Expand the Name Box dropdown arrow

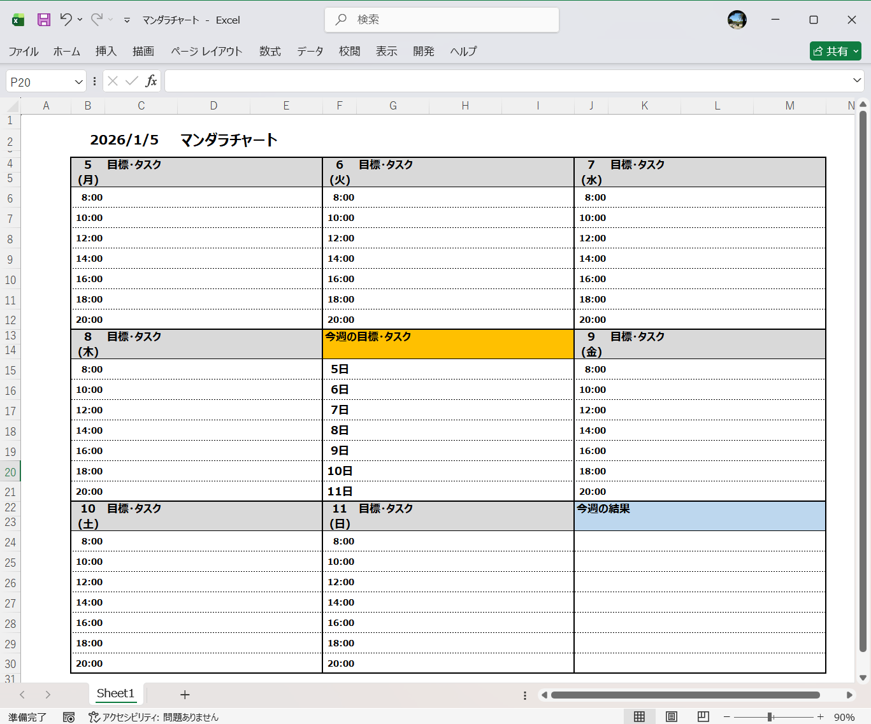78,82
